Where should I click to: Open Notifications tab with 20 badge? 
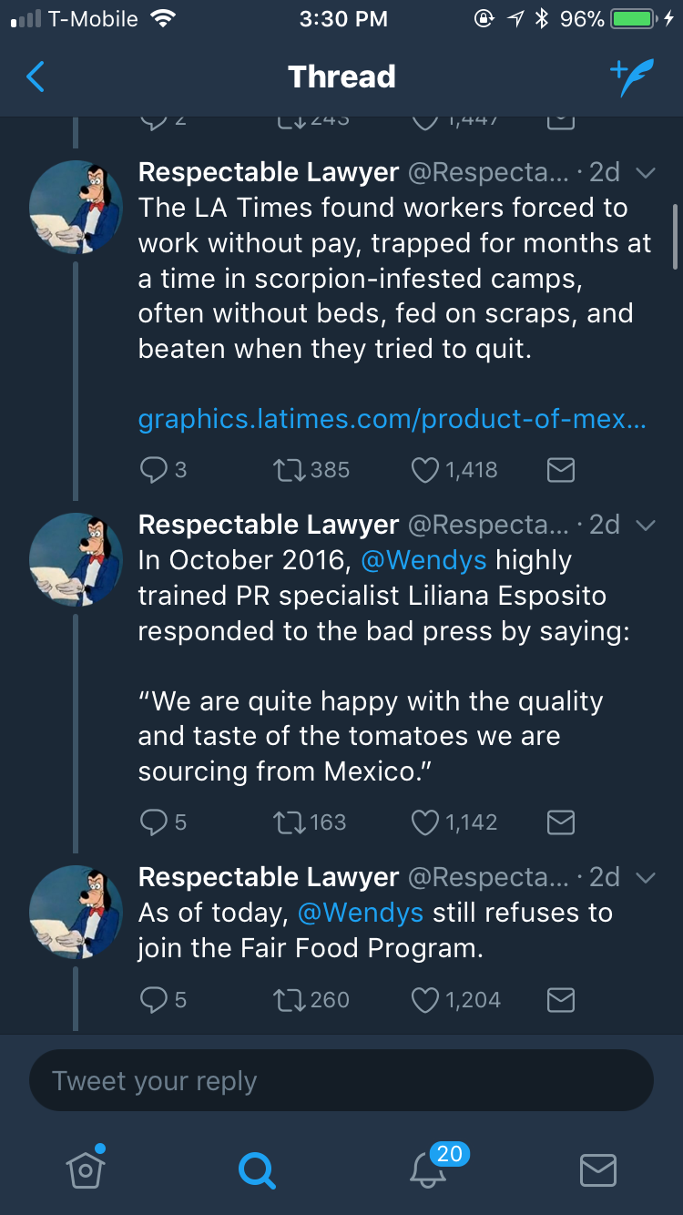pos(428,1169)
